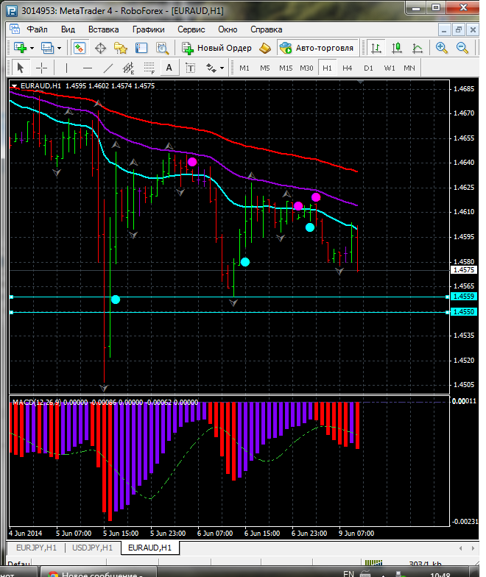The width and height of the screenshot is (486, 577).
Task: Expand the Profiles dropdown arrow
Action: click(x=59, y=49)
